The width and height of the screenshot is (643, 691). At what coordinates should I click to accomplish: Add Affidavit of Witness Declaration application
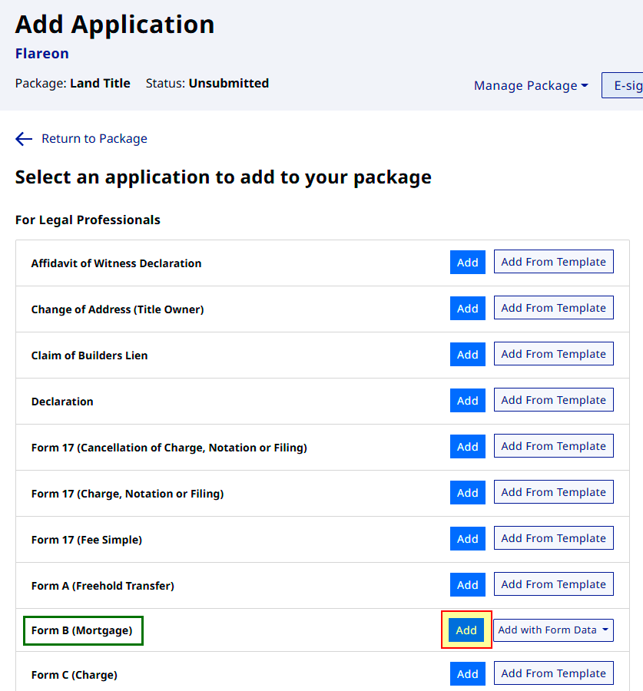coord(468,263)
